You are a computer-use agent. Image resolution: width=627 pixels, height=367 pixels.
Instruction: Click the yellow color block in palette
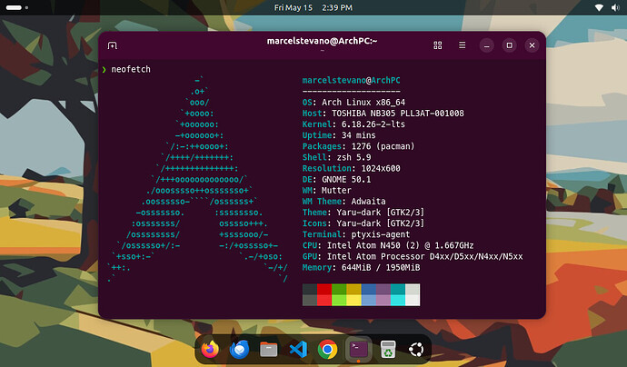tap(353, 295)
